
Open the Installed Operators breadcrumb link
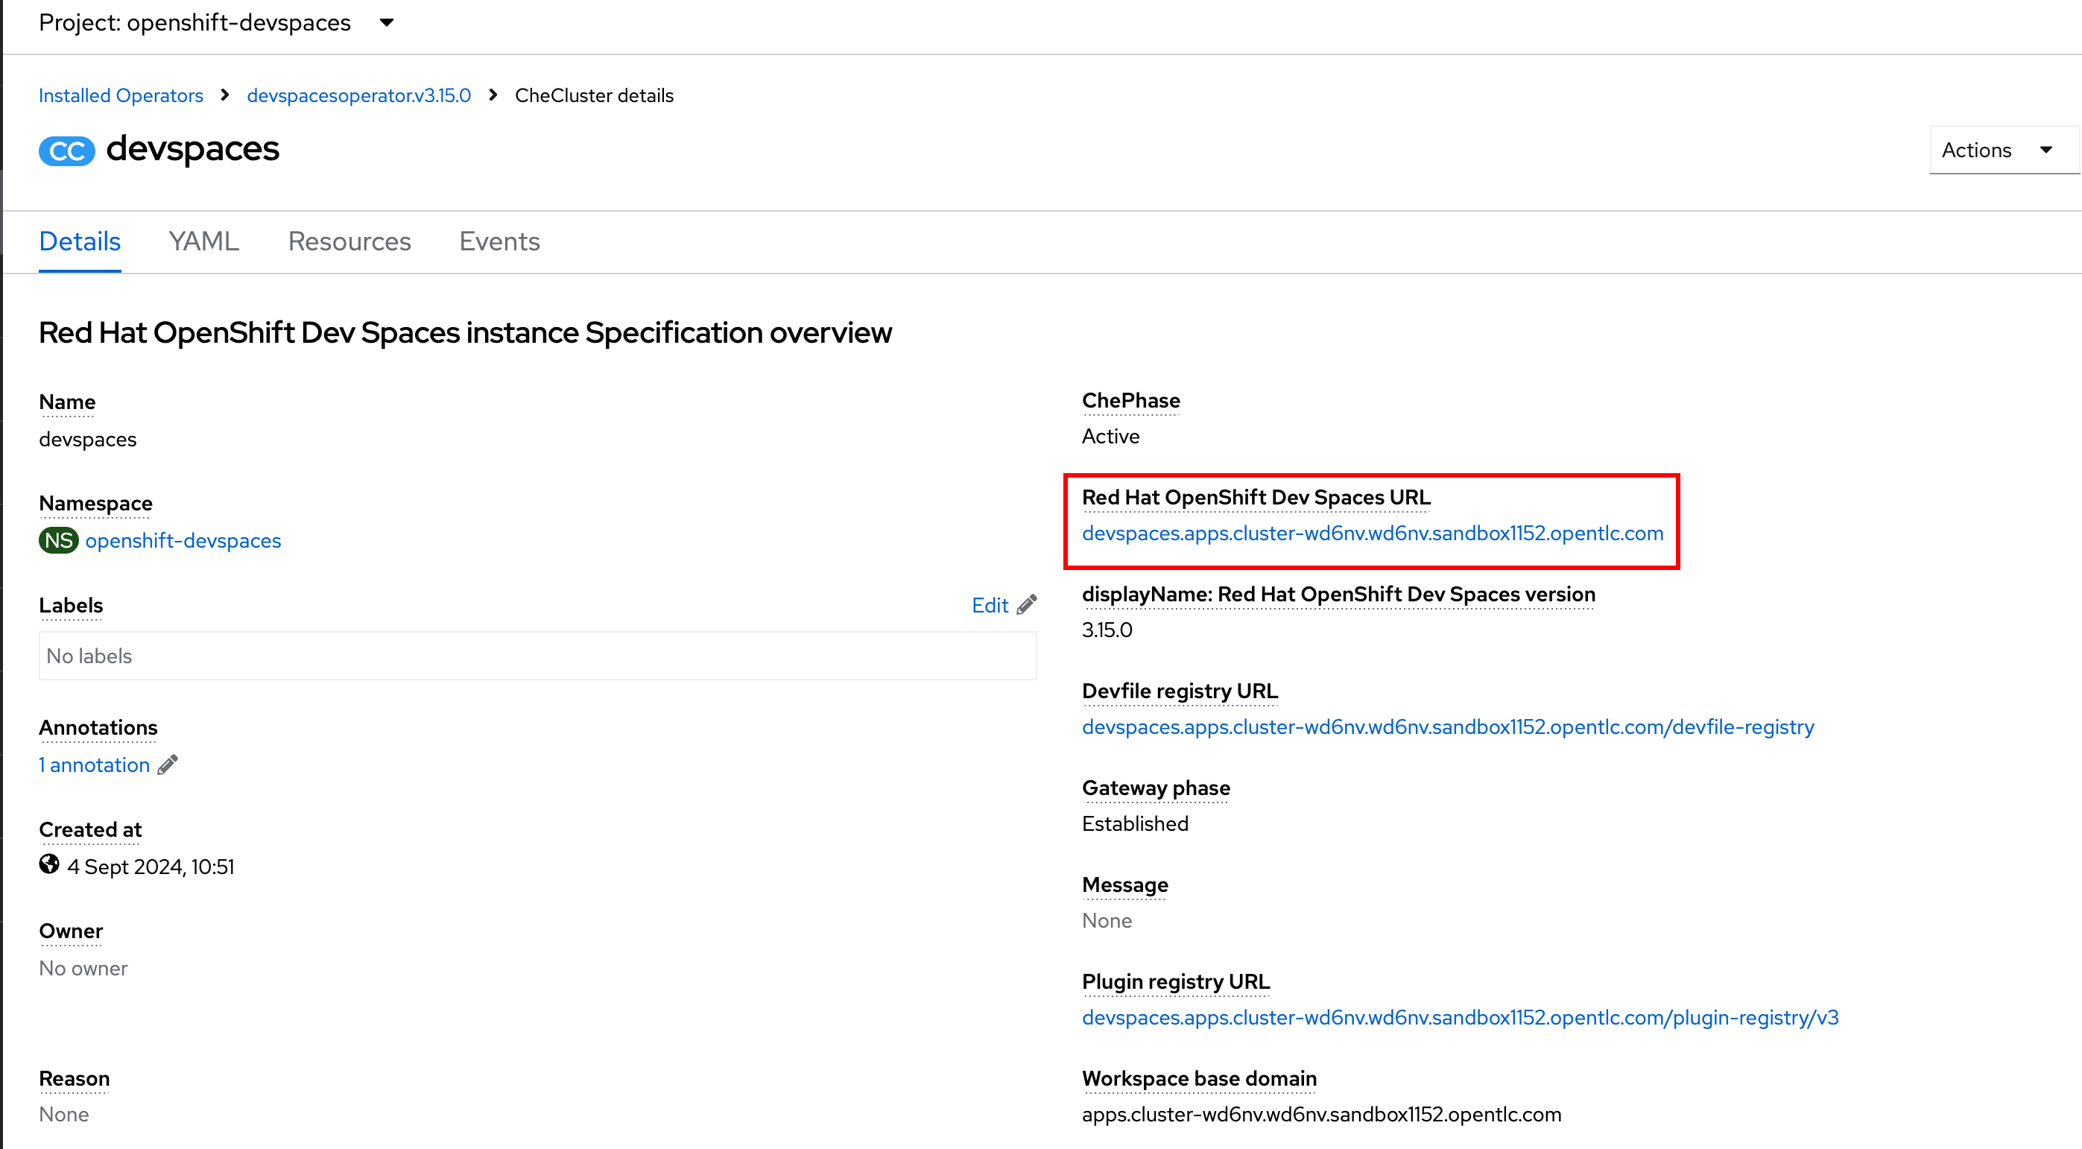pyautogui.click(x=121, y=95)
